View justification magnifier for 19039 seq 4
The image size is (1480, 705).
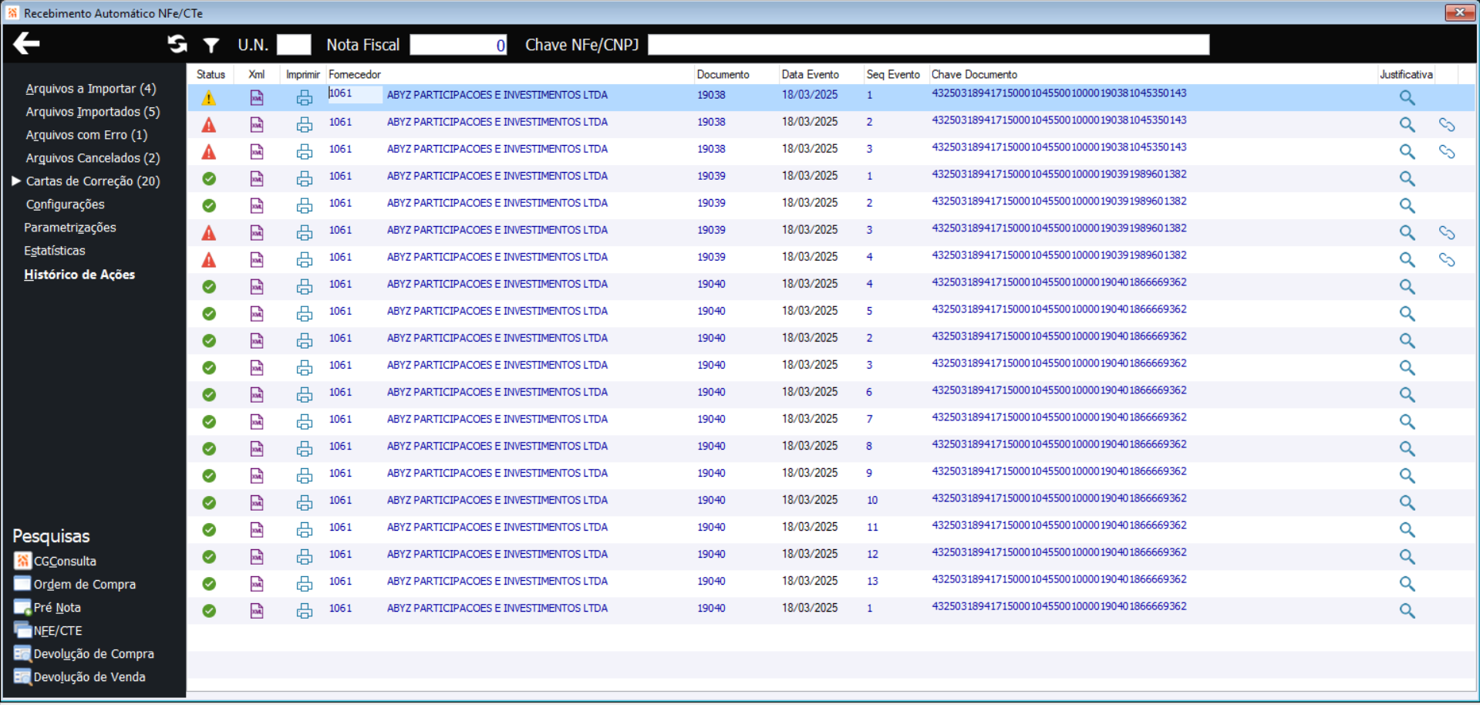tap(1408, 259)
